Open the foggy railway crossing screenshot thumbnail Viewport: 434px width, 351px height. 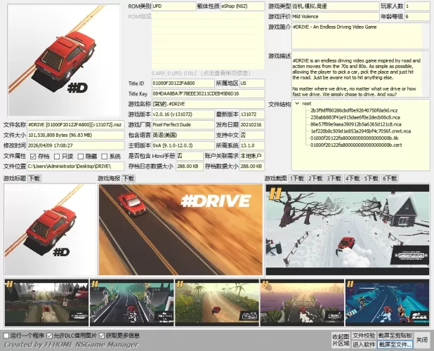(x=46, y=303)
